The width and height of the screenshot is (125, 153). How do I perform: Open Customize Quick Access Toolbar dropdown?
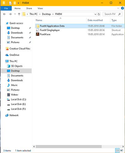tap(18, 3)
